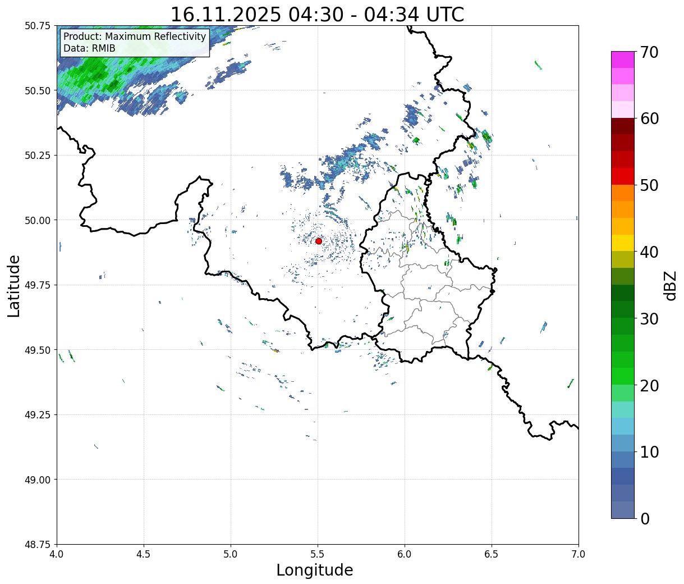Click the magenta swatch atop the colorbar
The image size is (684, 584).
point(623,60)
